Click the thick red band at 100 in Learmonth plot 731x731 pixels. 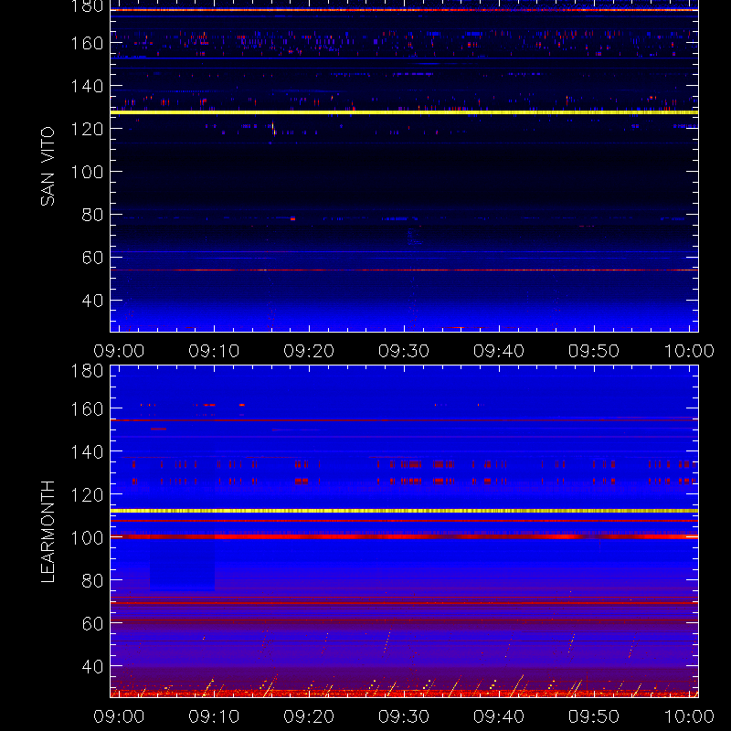pos(404,537)
